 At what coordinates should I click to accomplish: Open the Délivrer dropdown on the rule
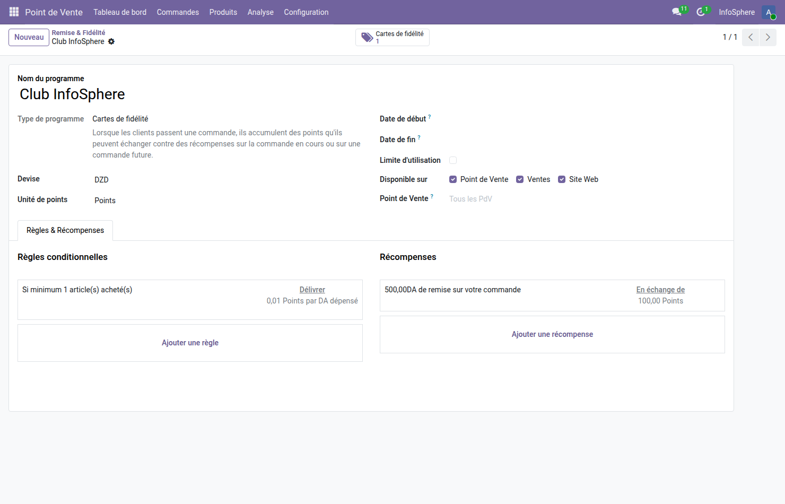(312, 289)
